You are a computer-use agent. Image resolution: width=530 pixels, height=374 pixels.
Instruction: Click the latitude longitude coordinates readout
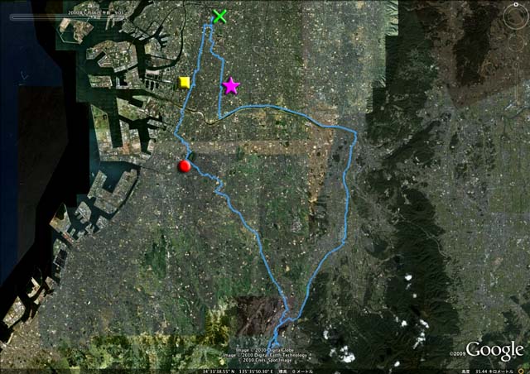pos(238,372)
